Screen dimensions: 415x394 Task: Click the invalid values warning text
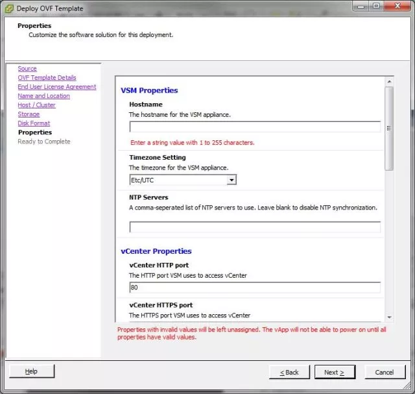(252, 334)
